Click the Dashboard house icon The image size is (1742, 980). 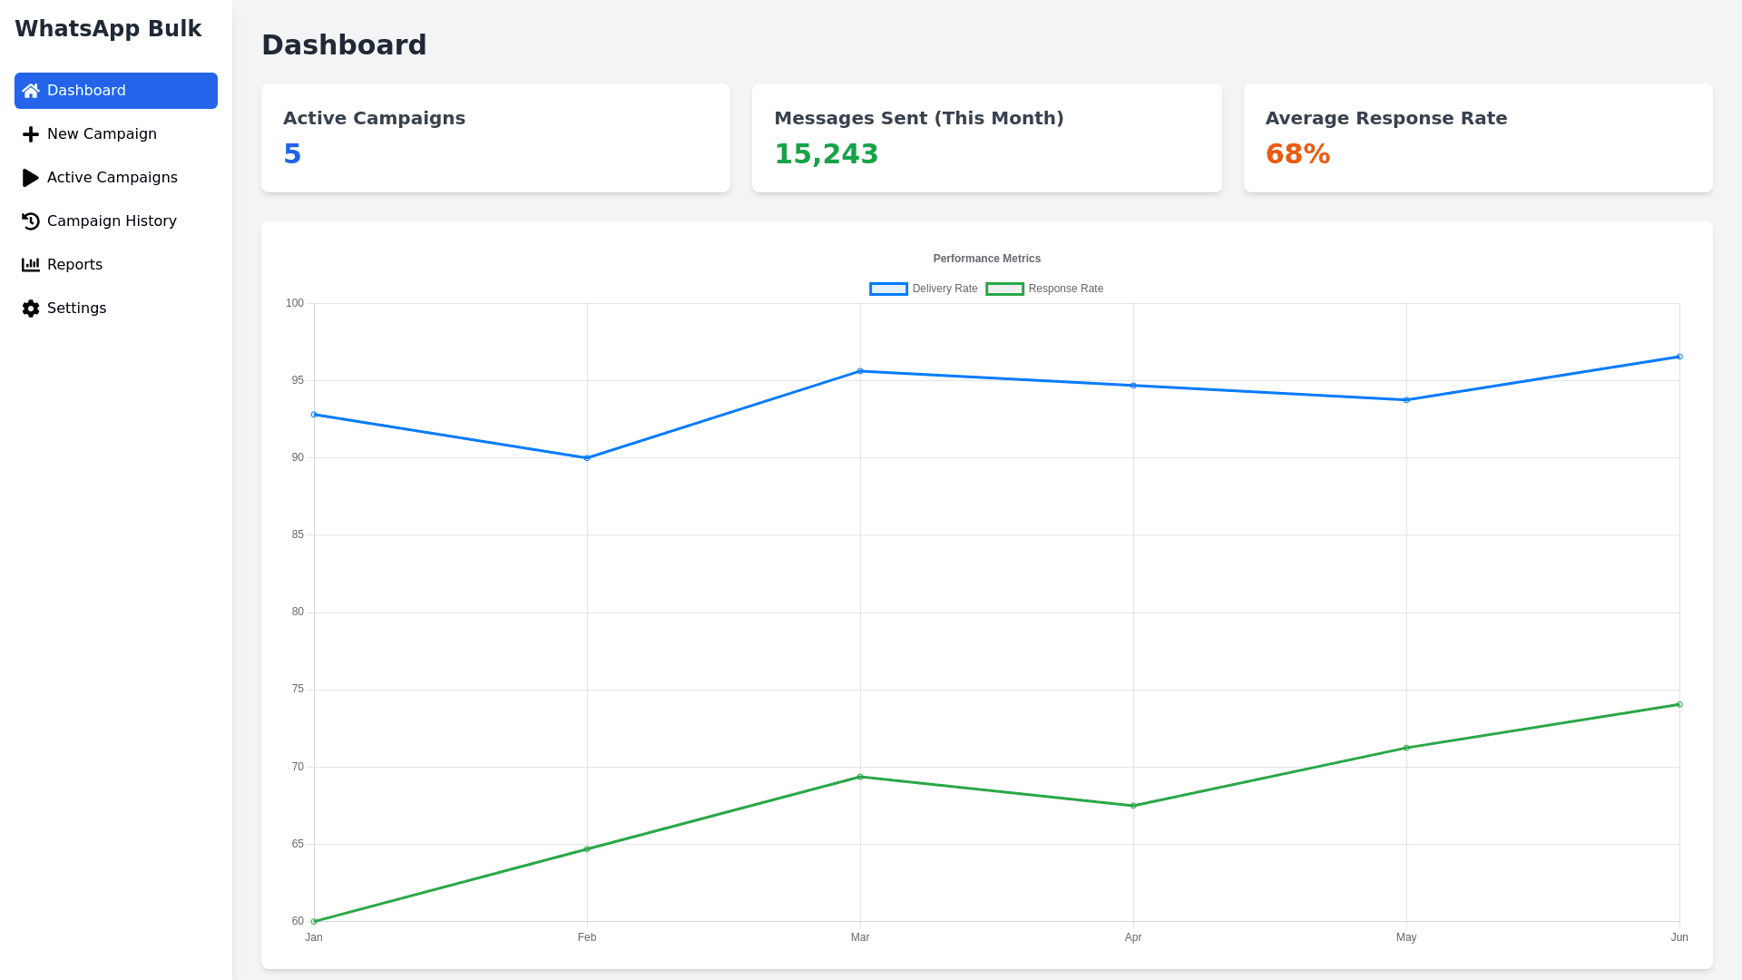(31, 91)
